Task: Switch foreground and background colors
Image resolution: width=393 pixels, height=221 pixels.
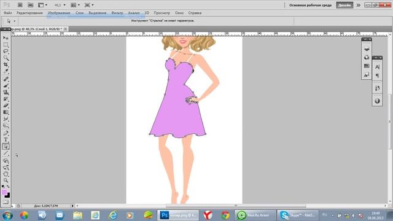Action: coord(8,187)
